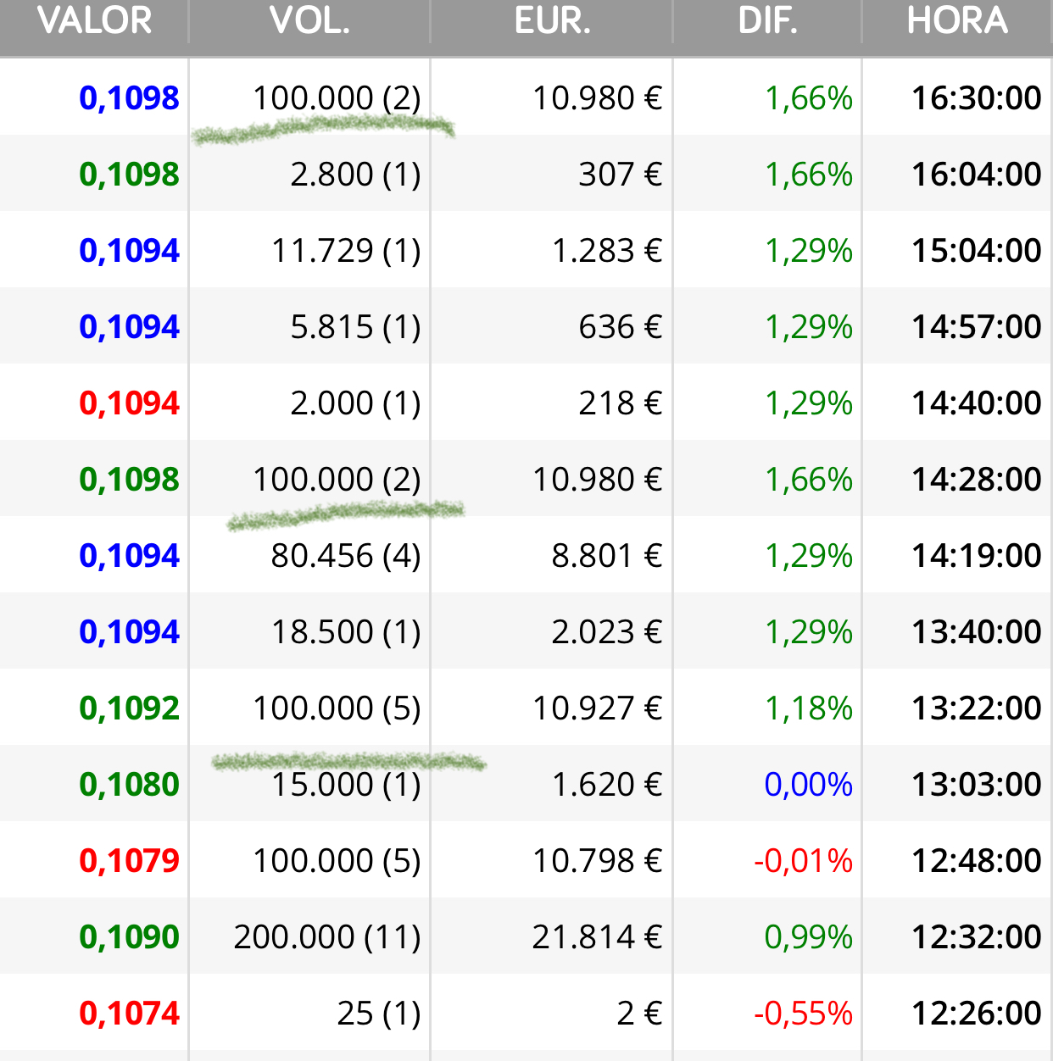Click the time 14:57:00 cell

976,327
